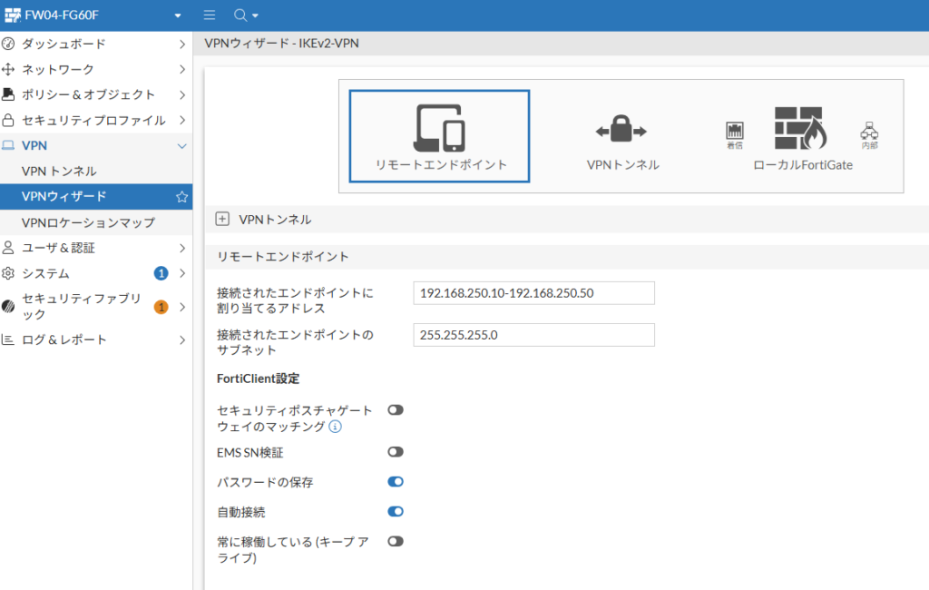Open the VPN トンネル menu item
Image resolution: width=929 pixels, height=590 pixels.
96,172
